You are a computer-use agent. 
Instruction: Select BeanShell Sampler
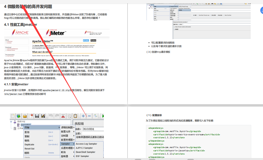coord(89,152)
